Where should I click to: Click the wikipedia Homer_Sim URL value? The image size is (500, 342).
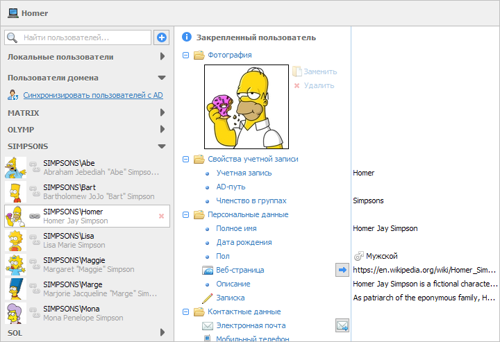[x=424, y=270]
